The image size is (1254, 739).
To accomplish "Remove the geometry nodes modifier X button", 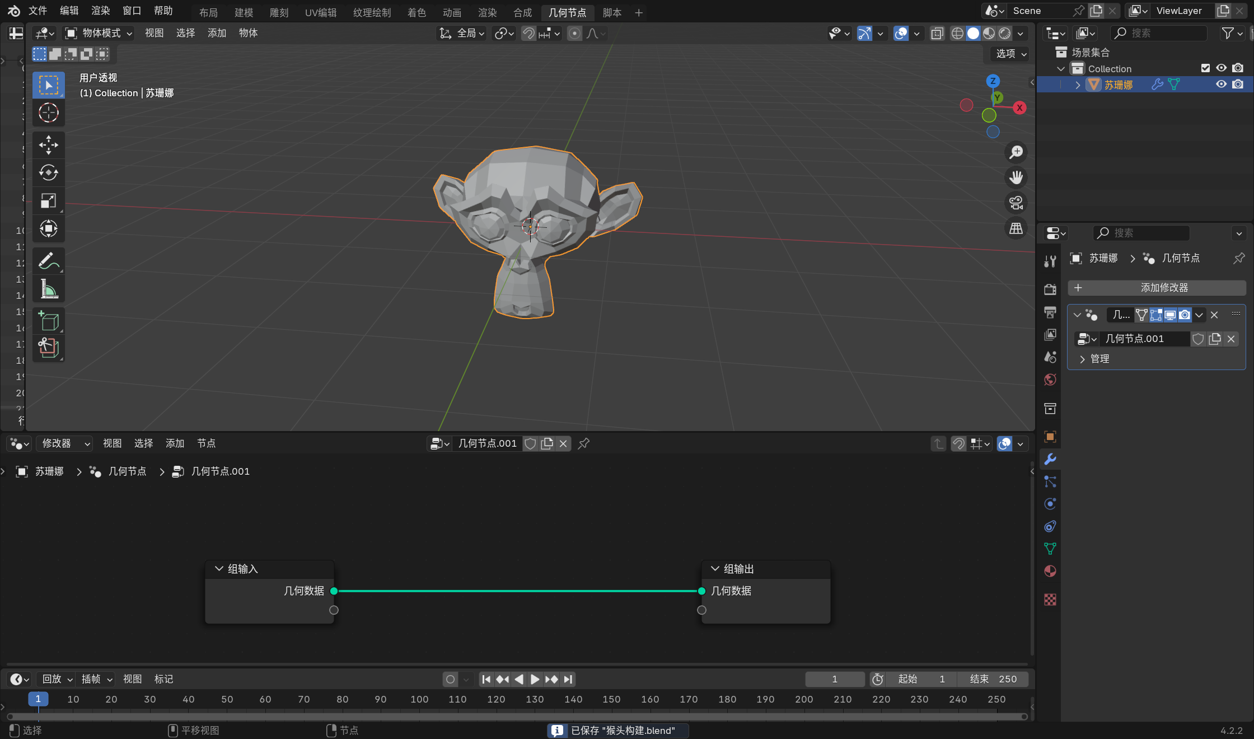I will tap(1214, 315).
